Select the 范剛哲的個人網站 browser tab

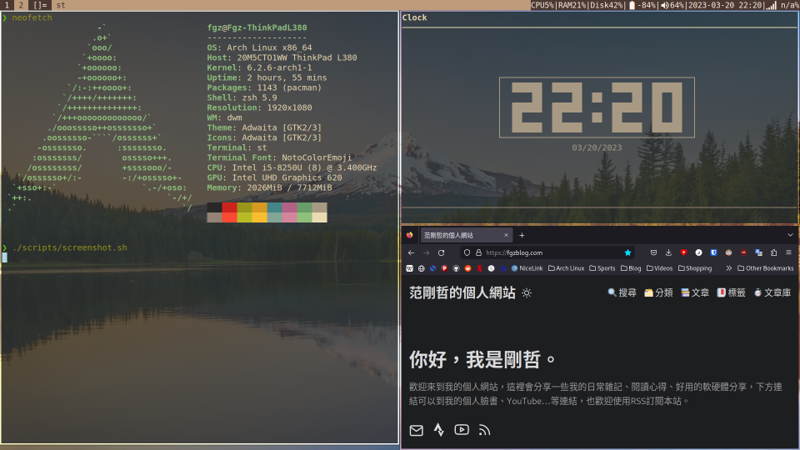(x=467, y=235)
